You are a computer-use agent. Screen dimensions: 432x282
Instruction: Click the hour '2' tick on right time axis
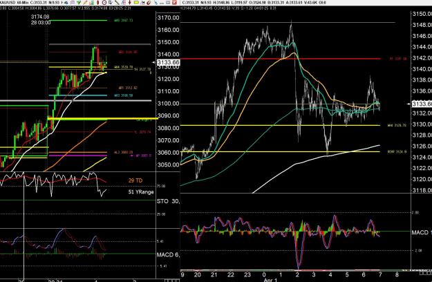coord(297,274)
